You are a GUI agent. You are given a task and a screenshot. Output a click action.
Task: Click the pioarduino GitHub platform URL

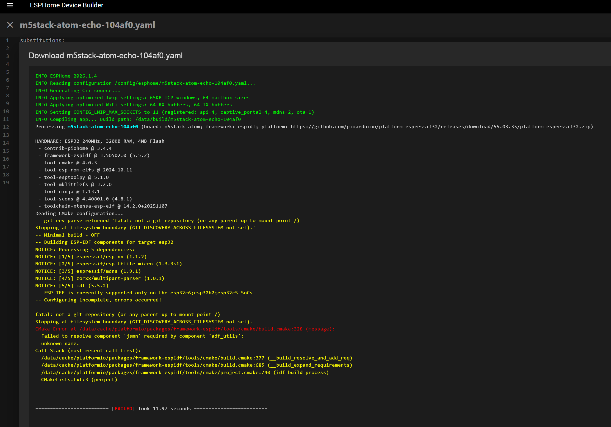(440, 127)
